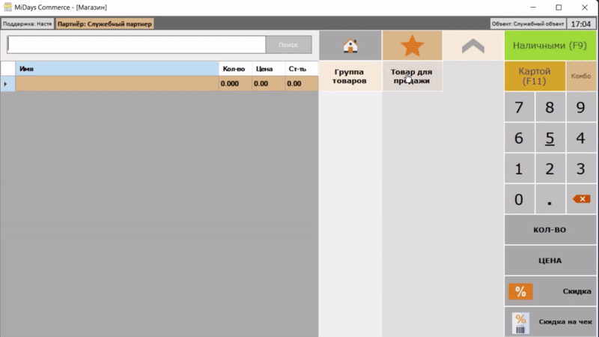Go to the home icon tab
Screen dimensions: 599x337
pyautogui.click(x=350, y=46)
